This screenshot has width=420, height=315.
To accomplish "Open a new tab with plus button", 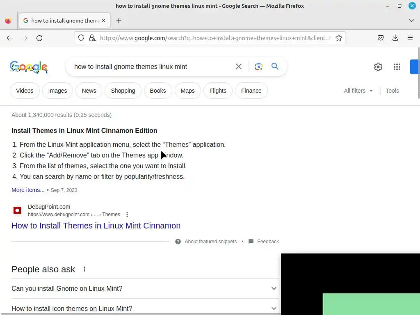I will [x=119, y=21].
